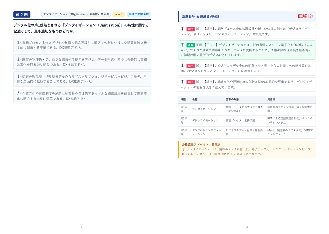
Task: Click the ビジネスモデル・組織・社会価値 table cell
Action: click(x=245, y=132)
